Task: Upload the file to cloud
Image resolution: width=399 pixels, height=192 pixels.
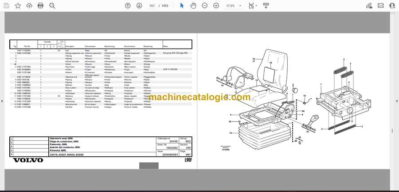Action: (29, 6)
